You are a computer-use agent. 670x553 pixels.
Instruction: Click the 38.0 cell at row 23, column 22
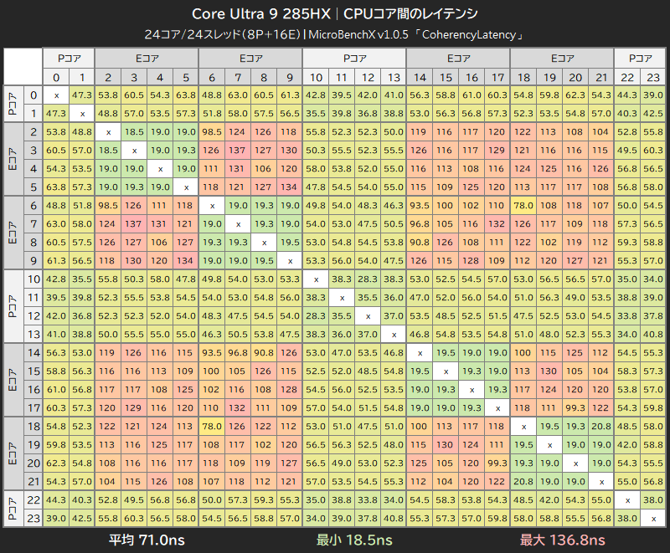(626, 518)
